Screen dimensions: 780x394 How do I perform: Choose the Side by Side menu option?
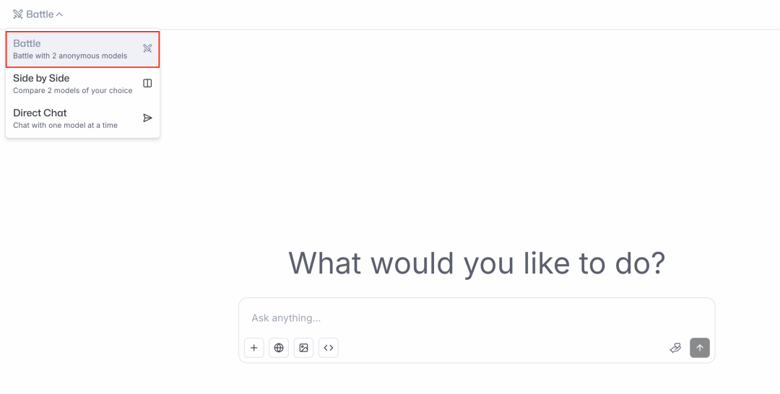[42, 78]
